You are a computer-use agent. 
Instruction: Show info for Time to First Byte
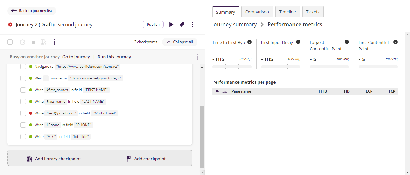coord(249,42)
